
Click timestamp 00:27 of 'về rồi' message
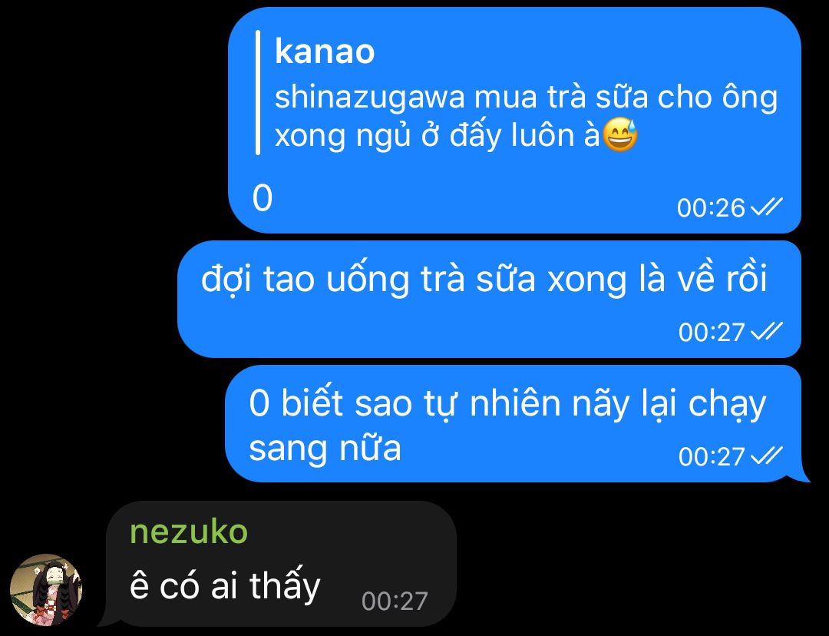pyautogui.click(x=712, y=333)
